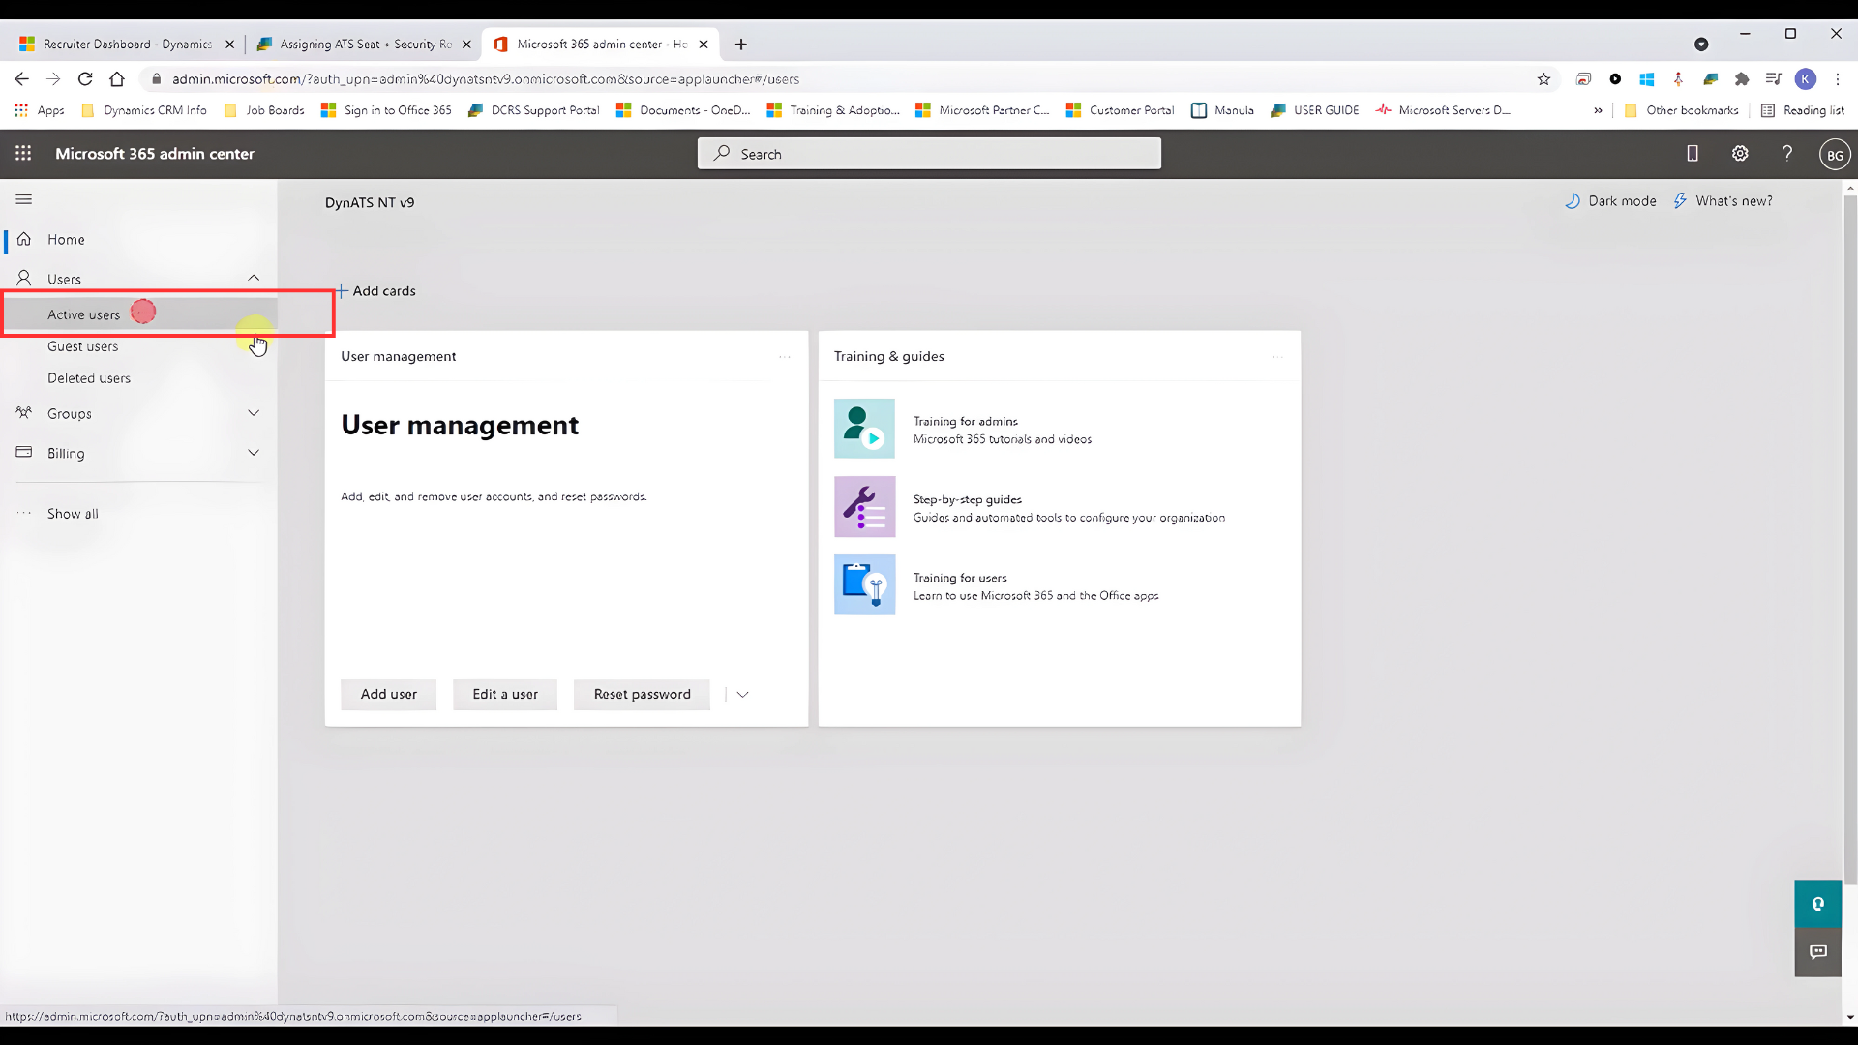Open Training for admins icon
Screen dimensions: 1858x1045
(x=864, y=429)
